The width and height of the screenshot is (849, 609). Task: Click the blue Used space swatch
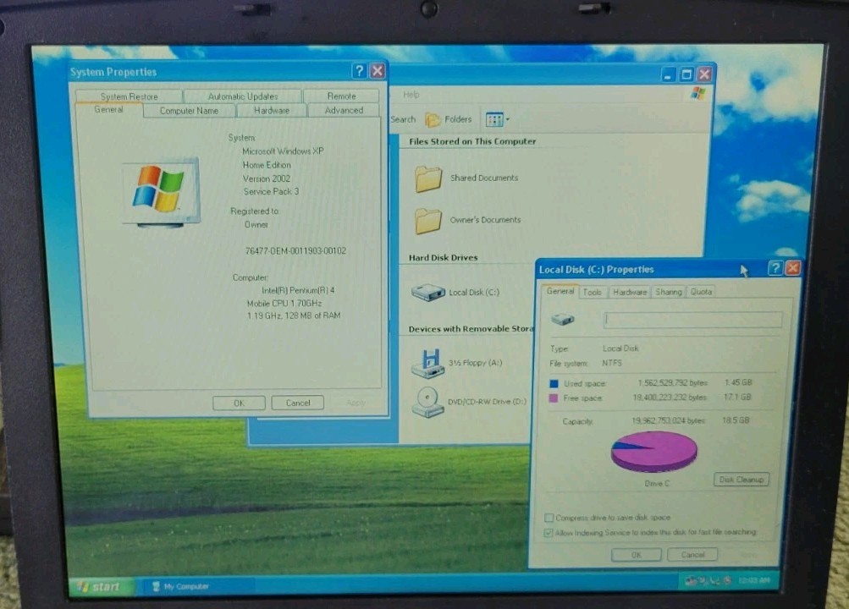coord(554,383)
